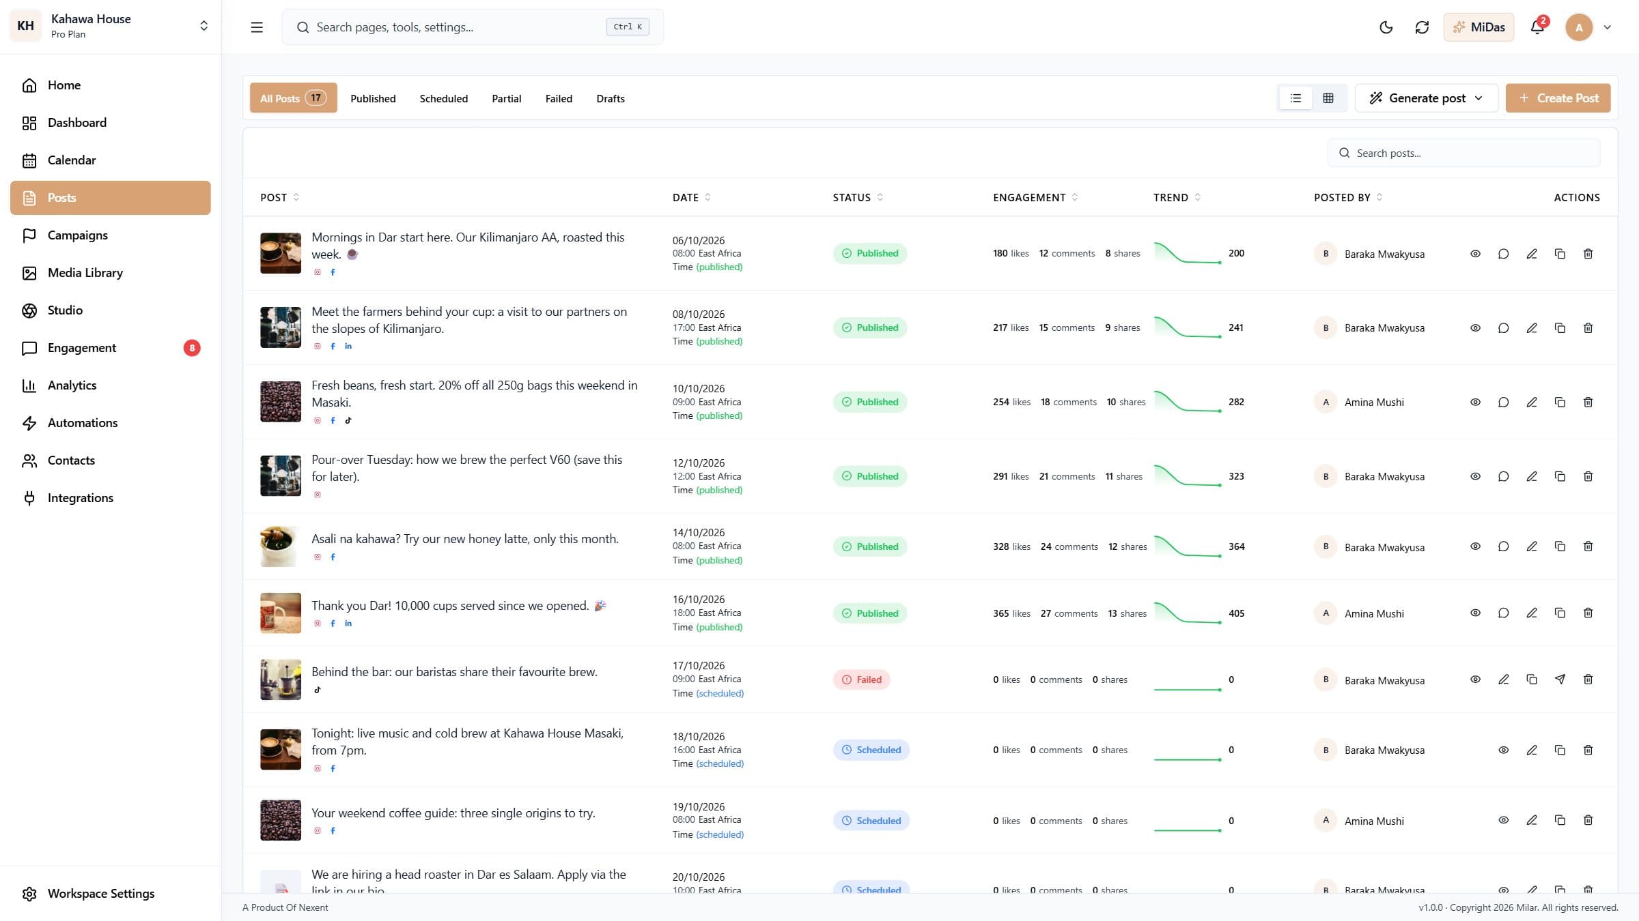
Task: Open Integrations page
Action: point(110,498)
